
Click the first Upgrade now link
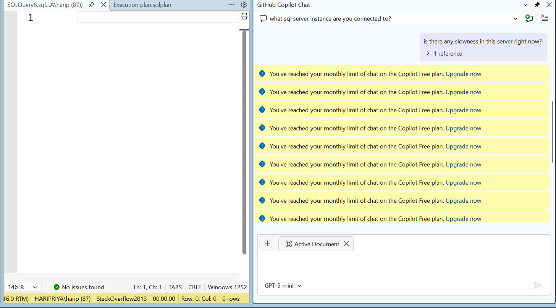(x=464, y=74)
